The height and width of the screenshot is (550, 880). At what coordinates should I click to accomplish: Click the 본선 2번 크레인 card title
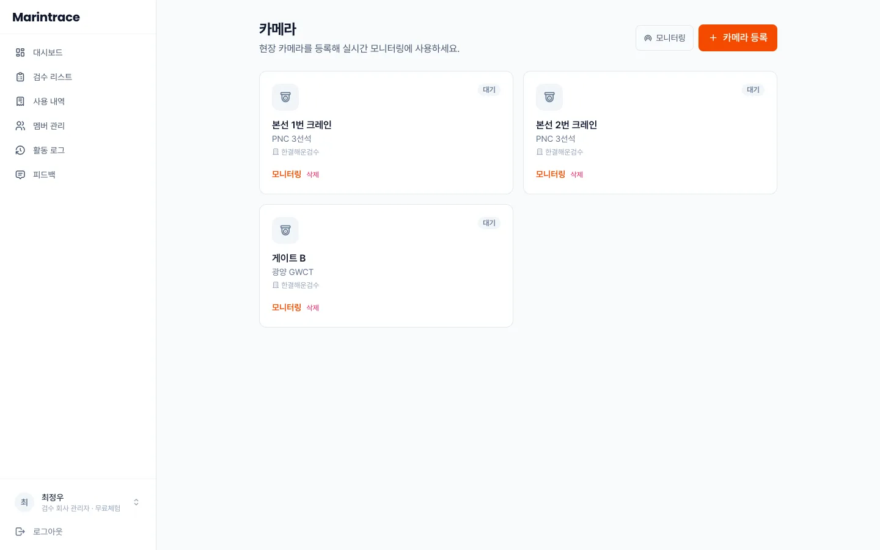pyautogui.click(x=566, y=125)
